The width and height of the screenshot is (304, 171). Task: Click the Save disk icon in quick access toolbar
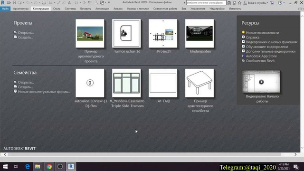(x=15, y=2)
